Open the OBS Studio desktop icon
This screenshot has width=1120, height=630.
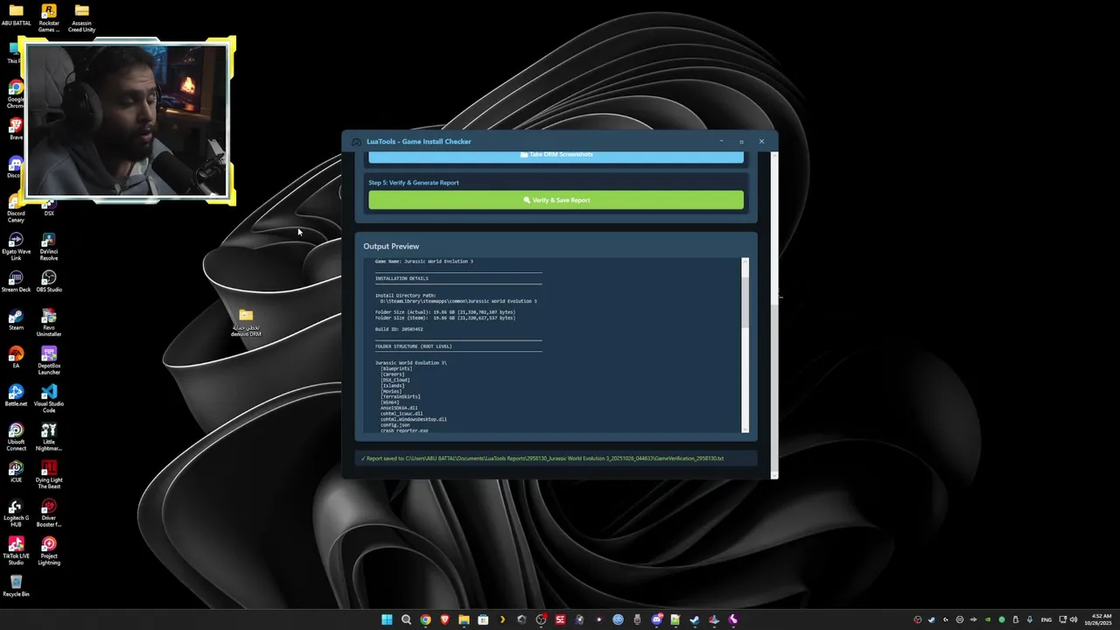[x=49, y=282]
